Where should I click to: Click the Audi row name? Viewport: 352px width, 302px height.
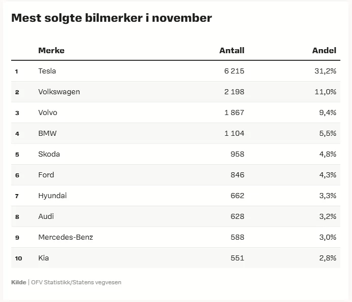46,216
